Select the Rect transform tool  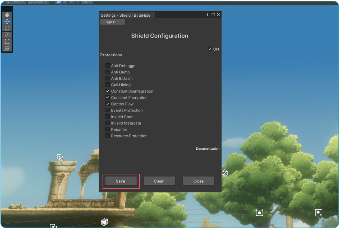7,41
